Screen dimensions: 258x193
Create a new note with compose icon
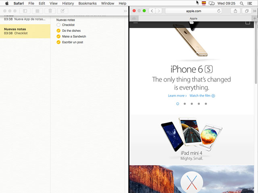point(62,11)
